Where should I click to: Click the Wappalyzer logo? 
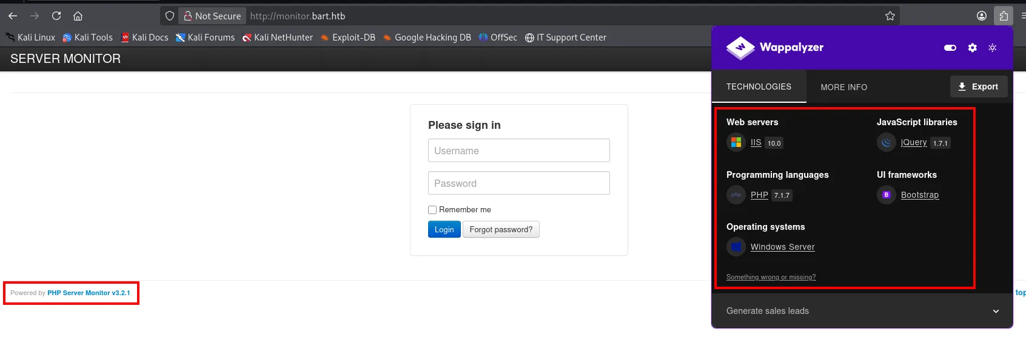(x=775, y=47)
